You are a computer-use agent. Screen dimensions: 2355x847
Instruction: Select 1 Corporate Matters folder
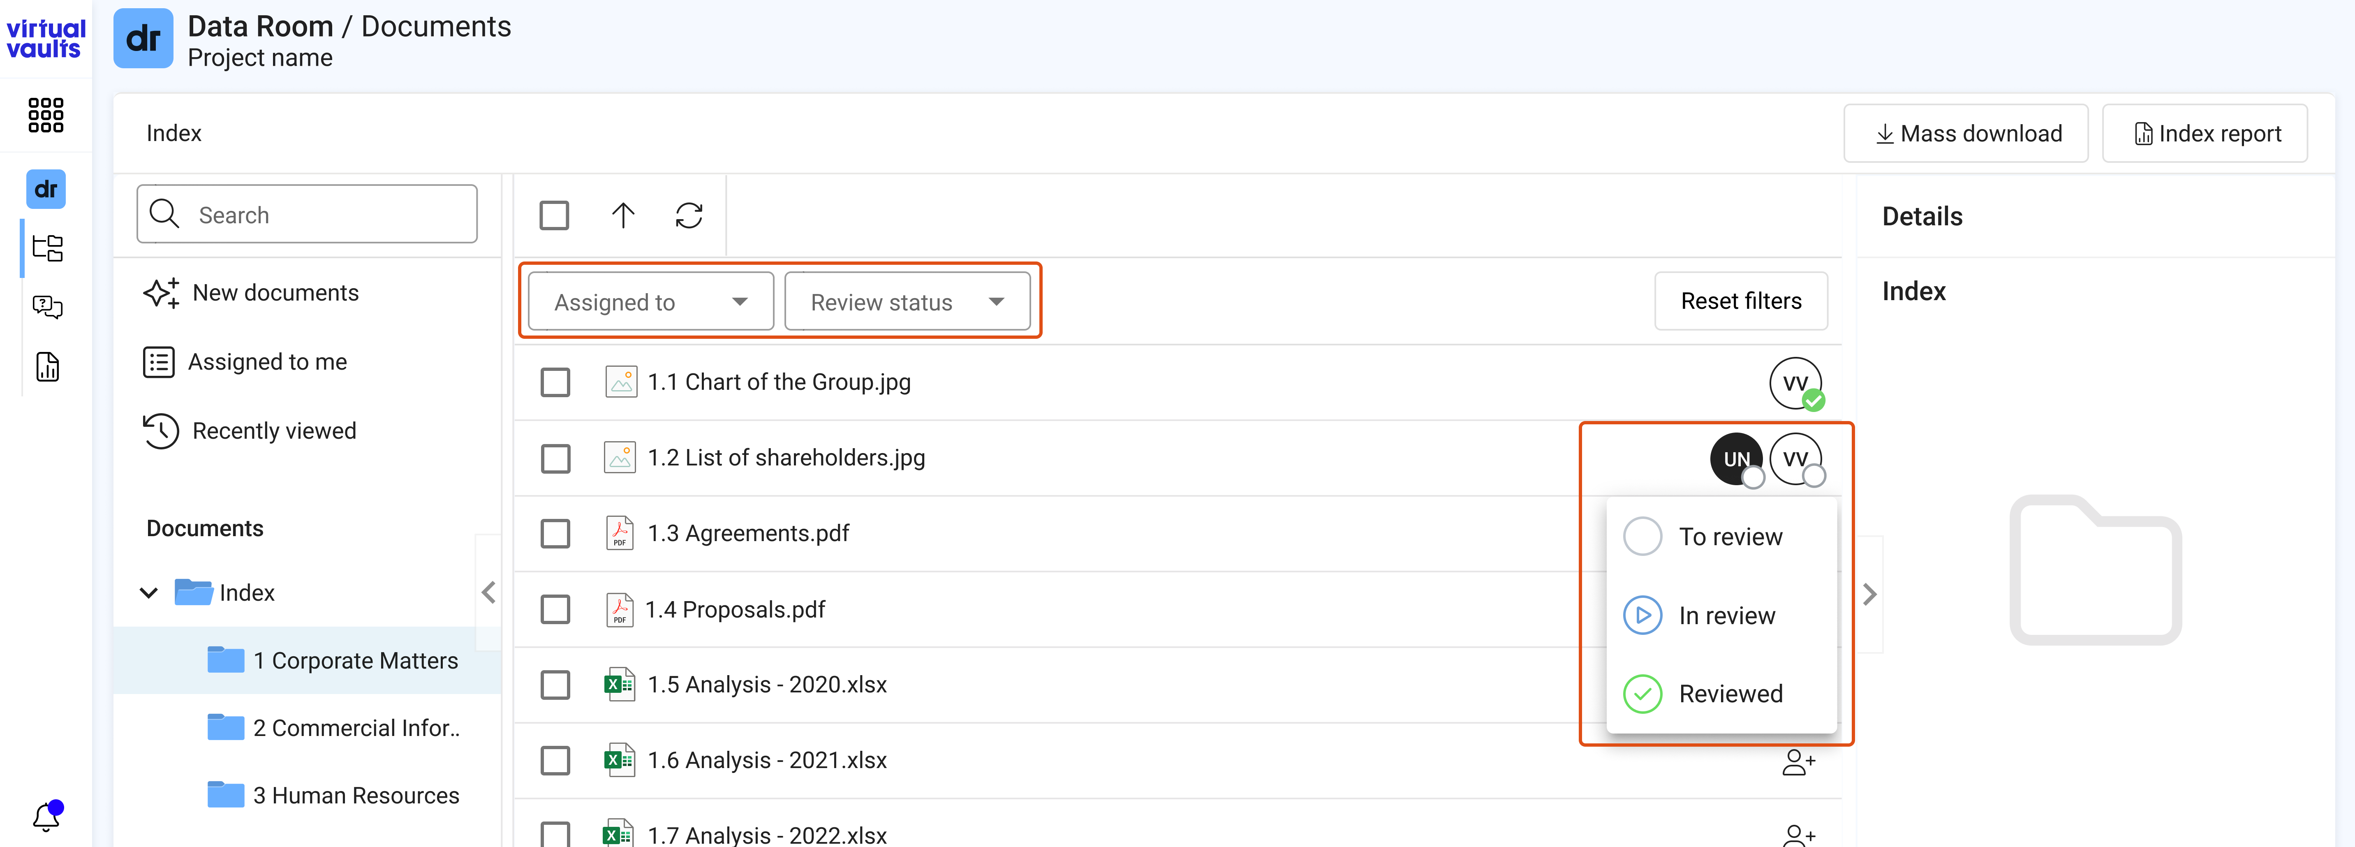tap(307, 660)
